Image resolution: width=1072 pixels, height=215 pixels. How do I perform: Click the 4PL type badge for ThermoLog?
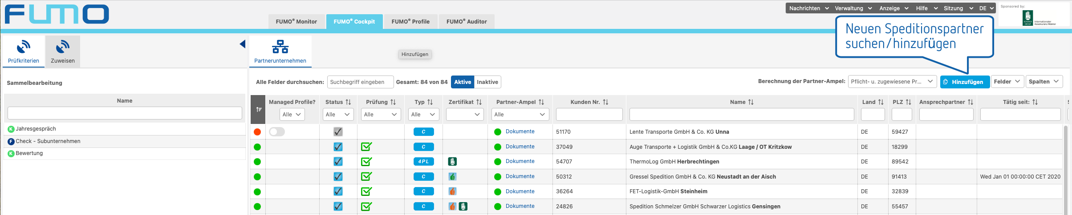[423, 162]
